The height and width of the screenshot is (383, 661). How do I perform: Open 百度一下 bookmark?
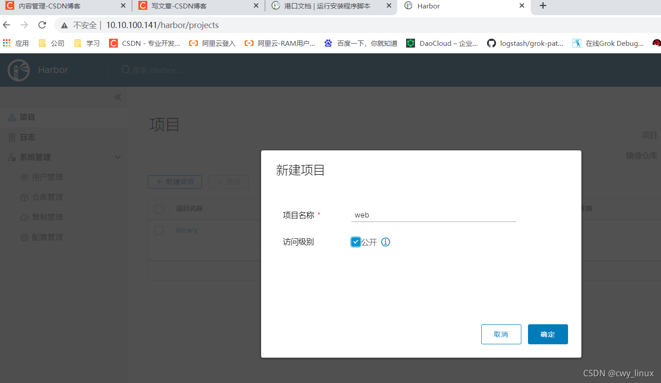361,43
